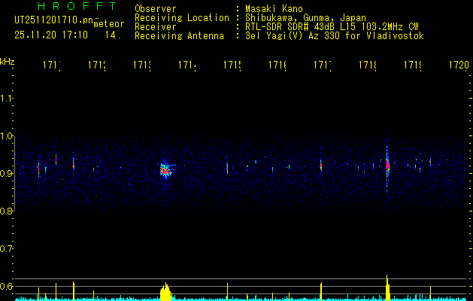Select the 3el Yagi(V) Az 330 antenna text
The height and width of the screenshot is (301, 473).
pos(335,36)
